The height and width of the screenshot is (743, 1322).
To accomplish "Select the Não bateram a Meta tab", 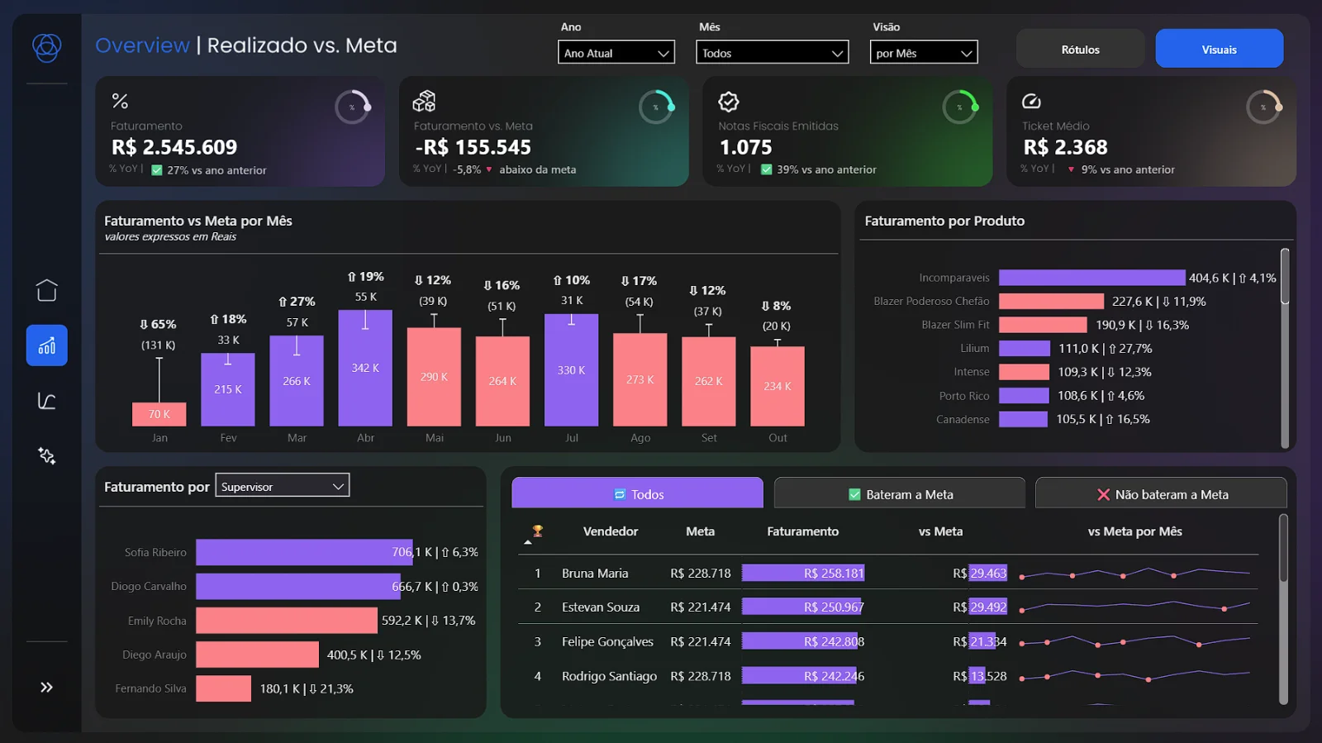I will [1161, 493].
